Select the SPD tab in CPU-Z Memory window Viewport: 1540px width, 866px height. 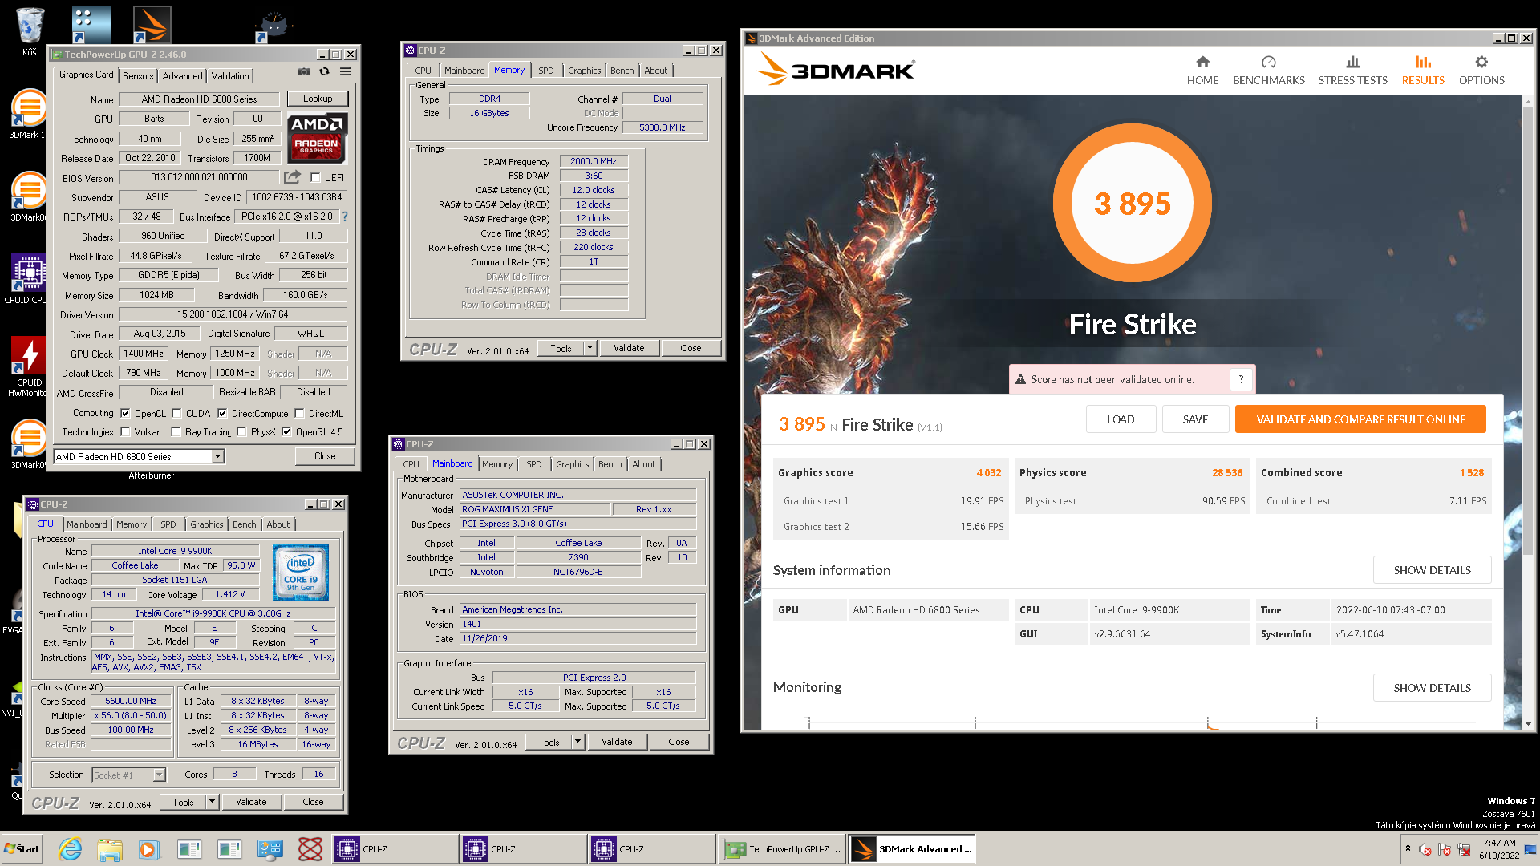point(546,71)
